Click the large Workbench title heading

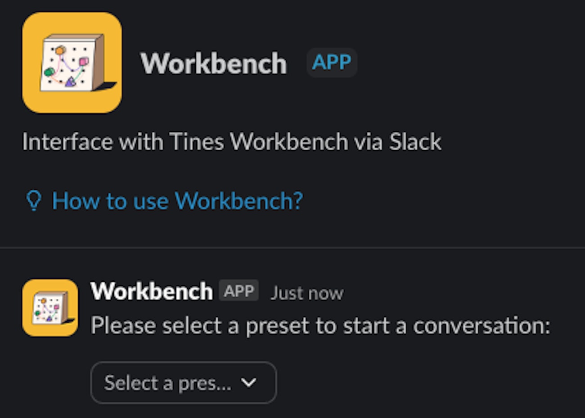(x=214, y=63)
